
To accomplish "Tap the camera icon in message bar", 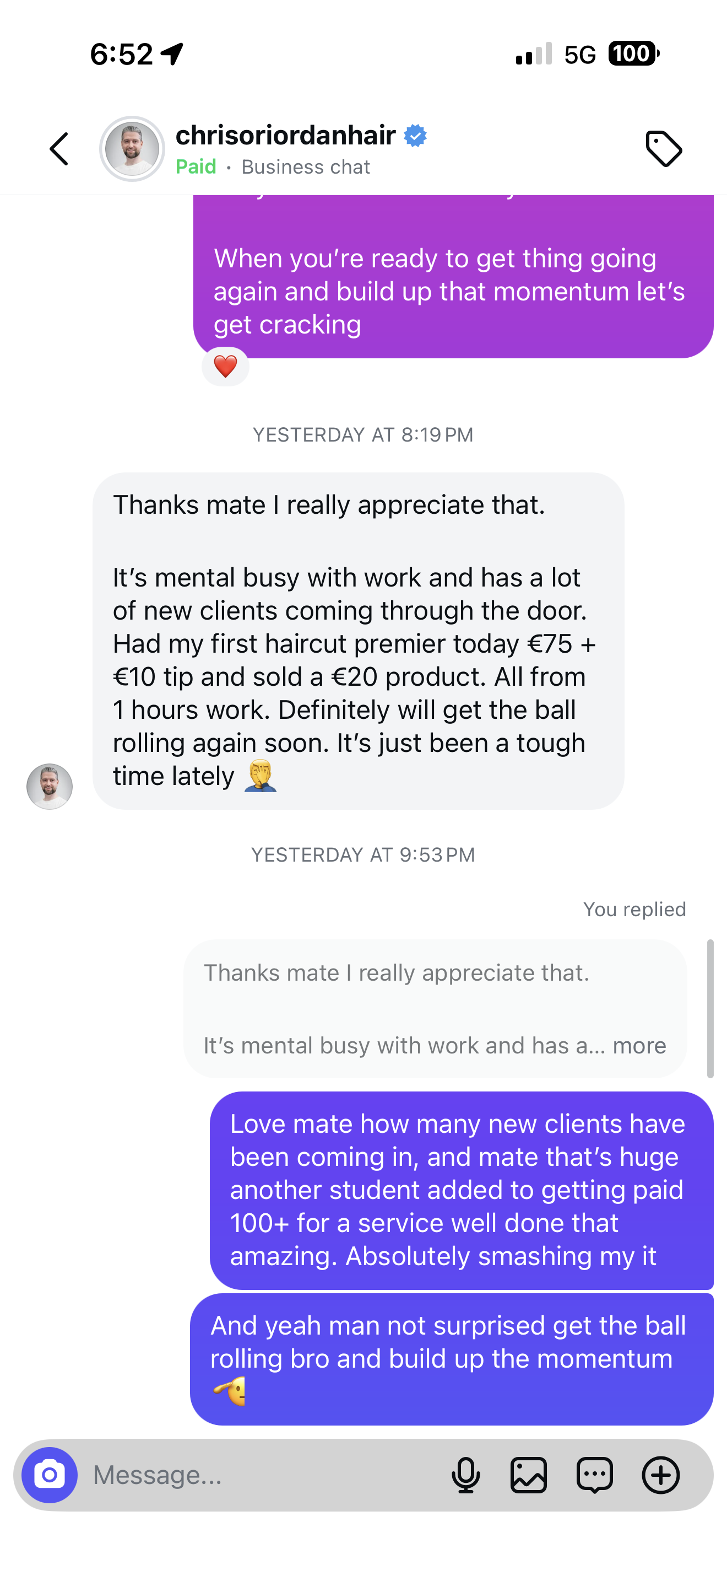I will tap(50, 1476).
